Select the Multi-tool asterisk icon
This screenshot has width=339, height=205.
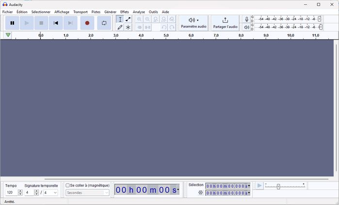128,27
